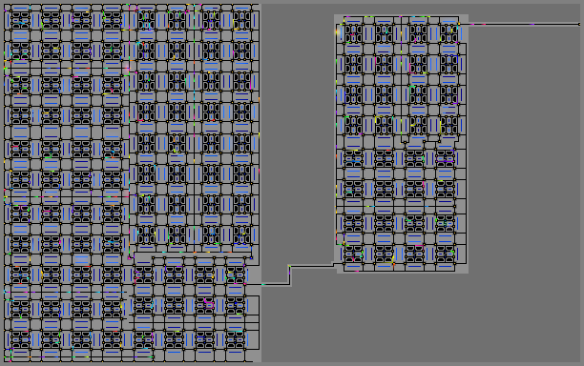Select the long horizontal wire leaving the right block
The image size is (584, 366).
coord(519,24)
